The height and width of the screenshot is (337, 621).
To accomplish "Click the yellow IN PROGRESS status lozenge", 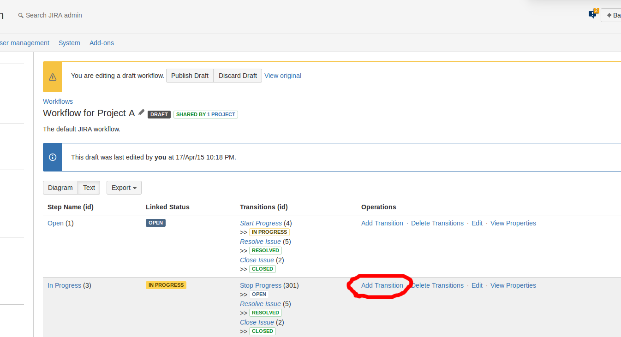I will coord(166,285).
